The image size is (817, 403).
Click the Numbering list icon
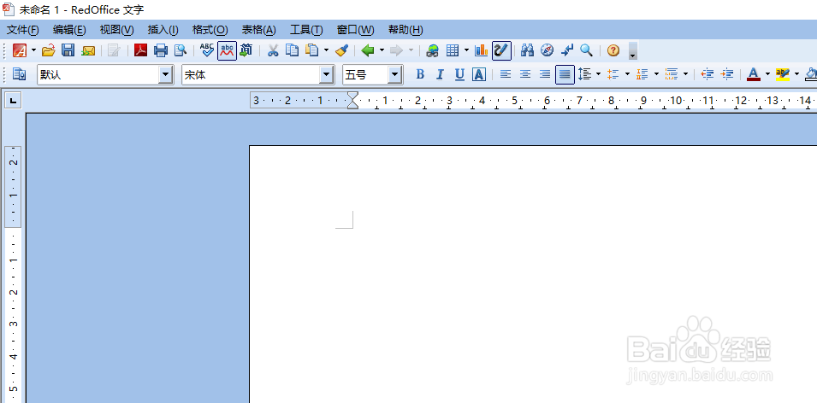click(x=642, y=74)
